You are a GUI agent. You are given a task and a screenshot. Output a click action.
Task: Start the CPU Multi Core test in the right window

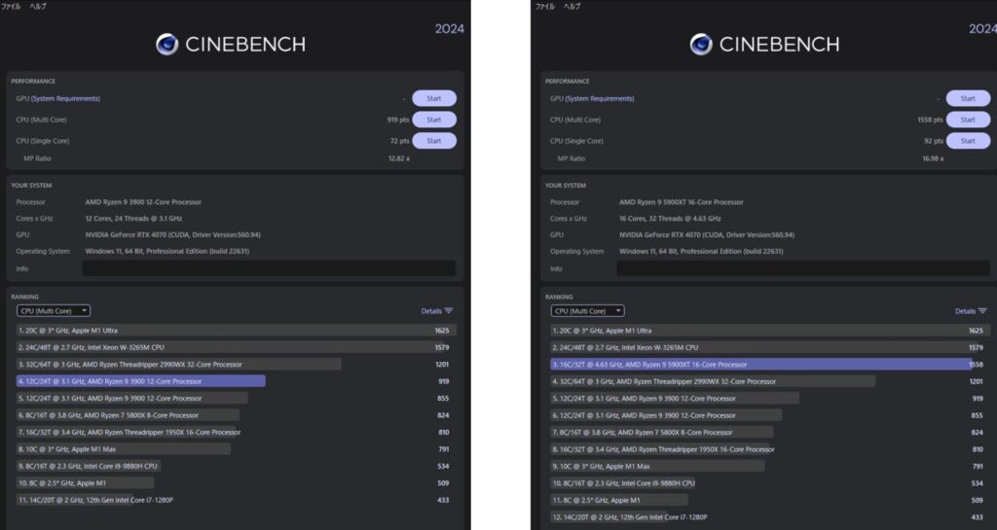click(967, 120)
